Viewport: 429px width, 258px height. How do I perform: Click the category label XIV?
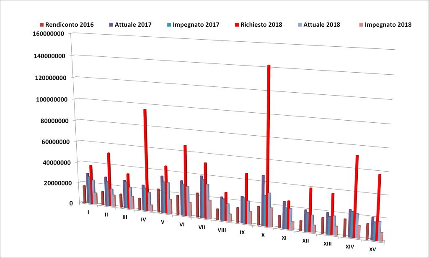[350, 247]
